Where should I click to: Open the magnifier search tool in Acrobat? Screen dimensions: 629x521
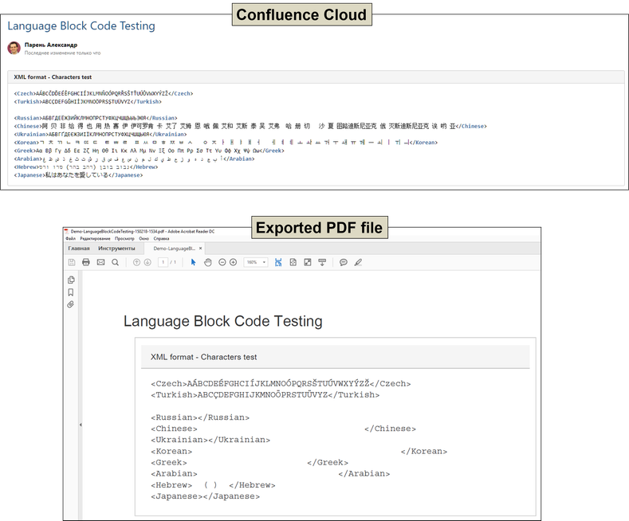(x=115, y=262)
